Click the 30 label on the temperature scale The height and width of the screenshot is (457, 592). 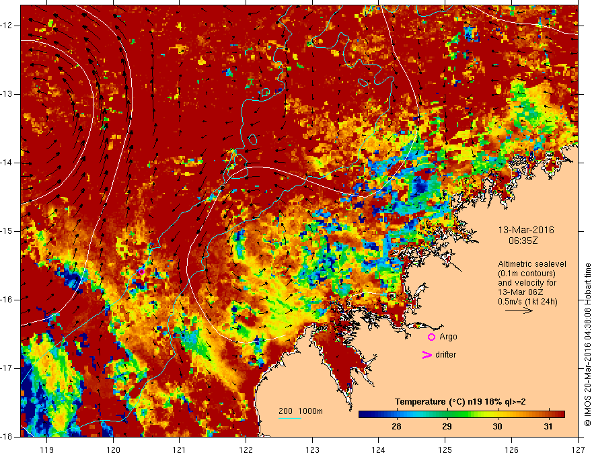tap(498, 427)
